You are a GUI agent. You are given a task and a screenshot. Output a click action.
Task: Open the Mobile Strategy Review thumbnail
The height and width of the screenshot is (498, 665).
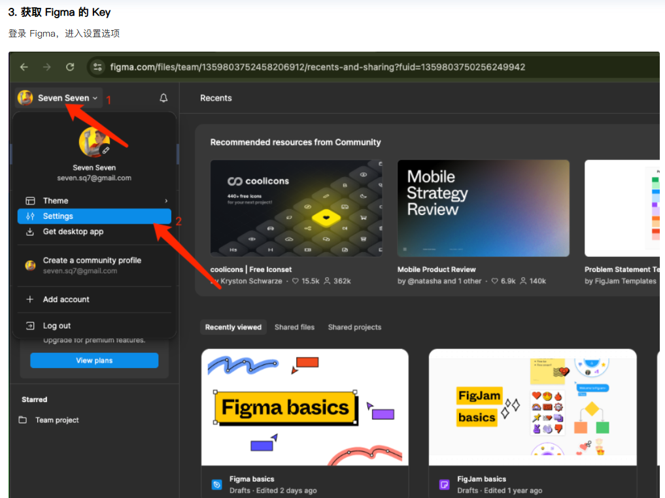pos(483,208)
